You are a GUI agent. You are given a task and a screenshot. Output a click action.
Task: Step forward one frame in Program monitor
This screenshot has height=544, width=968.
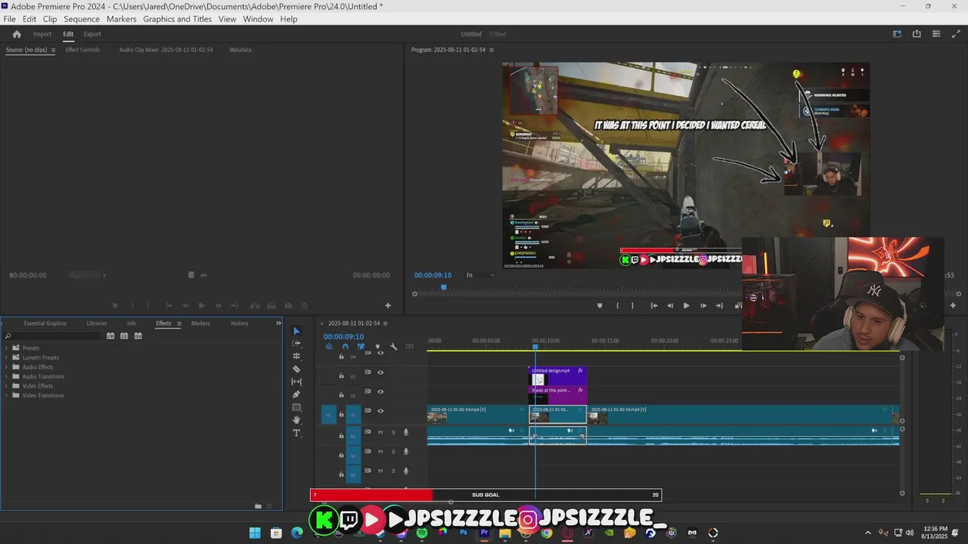pyautogui.click(x=703, y=305)
